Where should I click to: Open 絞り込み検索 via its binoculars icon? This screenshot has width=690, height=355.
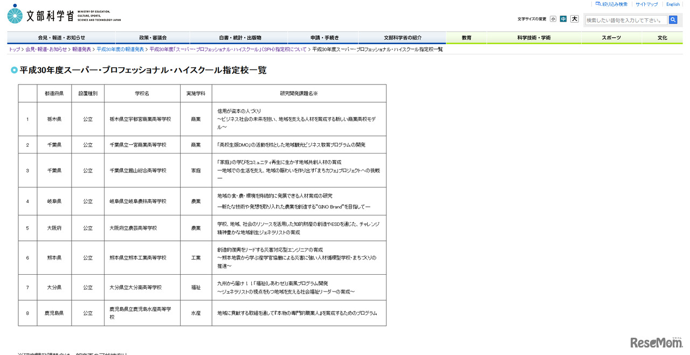(597, 4)
